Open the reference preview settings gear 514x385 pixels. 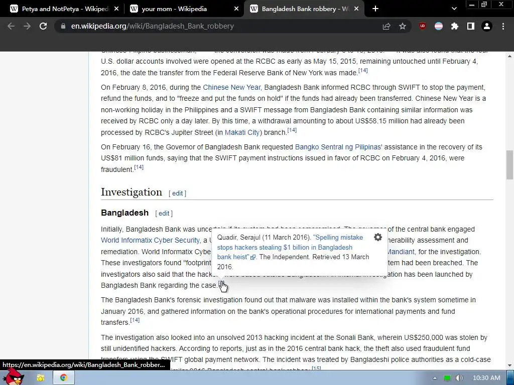377,237
